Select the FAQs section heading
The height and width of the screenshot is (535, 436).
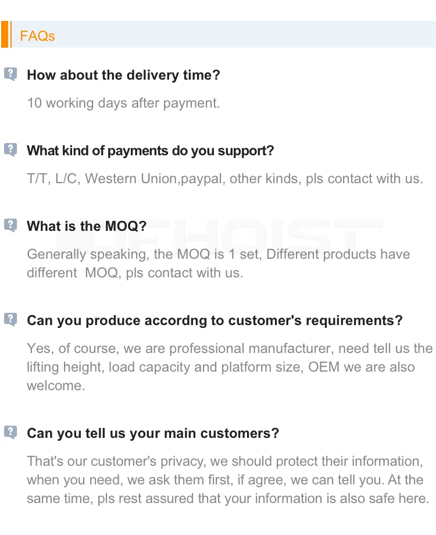click(38, 36)
